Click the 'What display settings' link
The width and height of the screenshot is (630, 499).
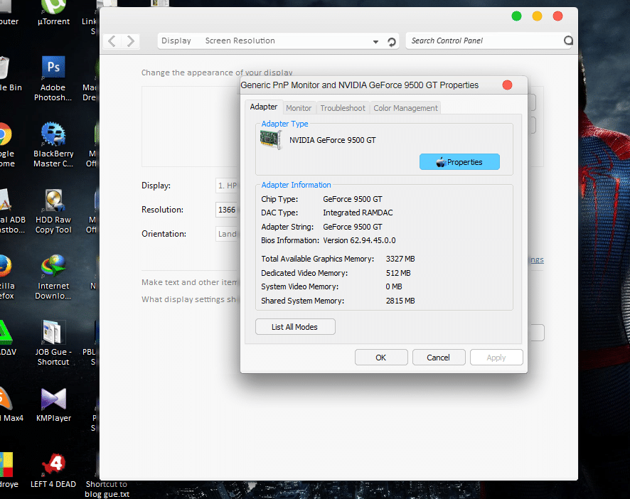(191, 299)
